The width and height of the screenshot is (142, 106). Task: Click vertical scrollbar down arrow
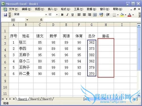point(139,95)
